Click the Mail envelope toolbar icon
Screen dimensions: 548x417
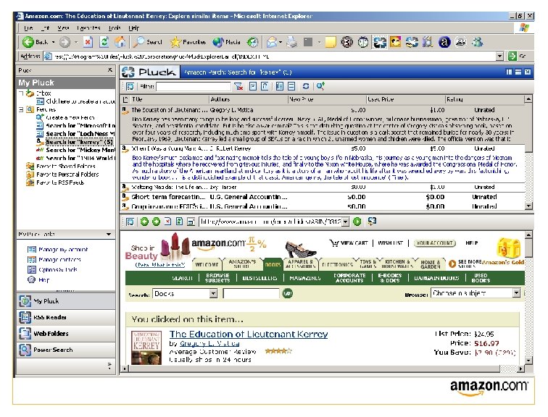tap(272, 42)
